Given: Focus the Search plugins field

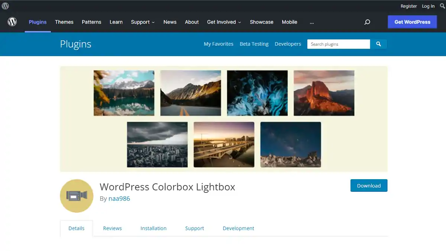Looking at the screenshot, I should 339,44.
